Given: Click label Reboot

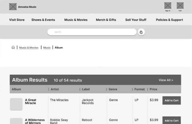Looking at the screenshot, I should pyautogui.click(x=87, y=120).
